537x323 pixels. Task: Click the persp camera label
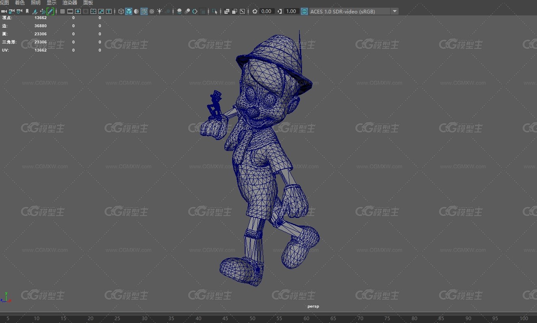(x=313, y=306)
